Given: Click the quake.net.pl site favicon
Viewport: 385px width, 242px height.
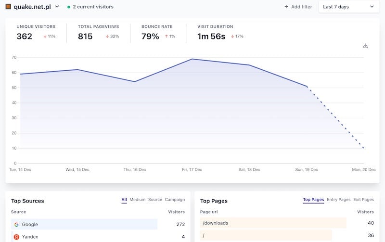Looking at the screenshot, I should tap(8, 7).
